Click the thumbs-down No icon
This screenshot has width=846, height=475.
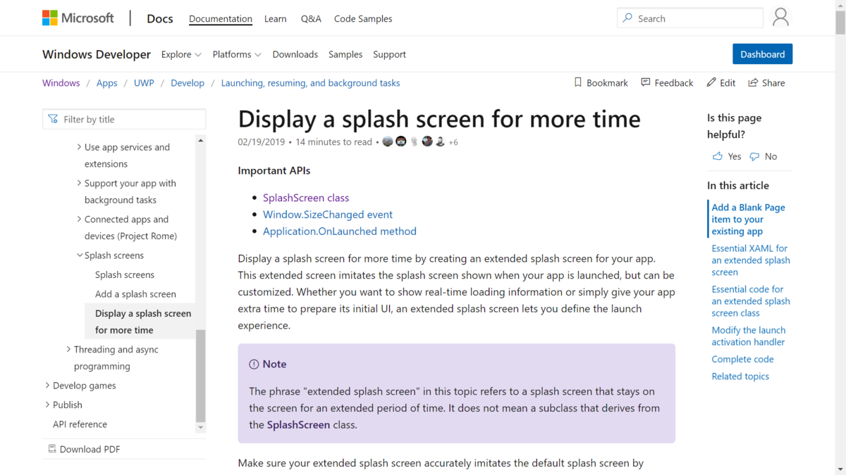(754, 156)
